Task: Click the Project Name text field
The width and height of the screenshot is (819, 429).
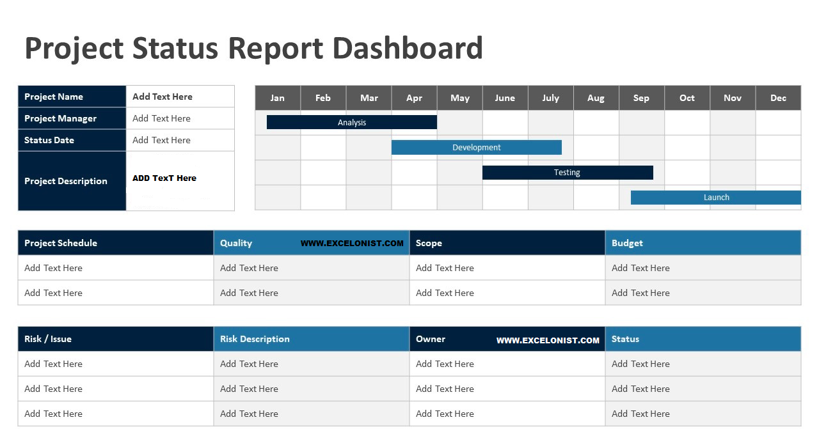Action: 180,96
